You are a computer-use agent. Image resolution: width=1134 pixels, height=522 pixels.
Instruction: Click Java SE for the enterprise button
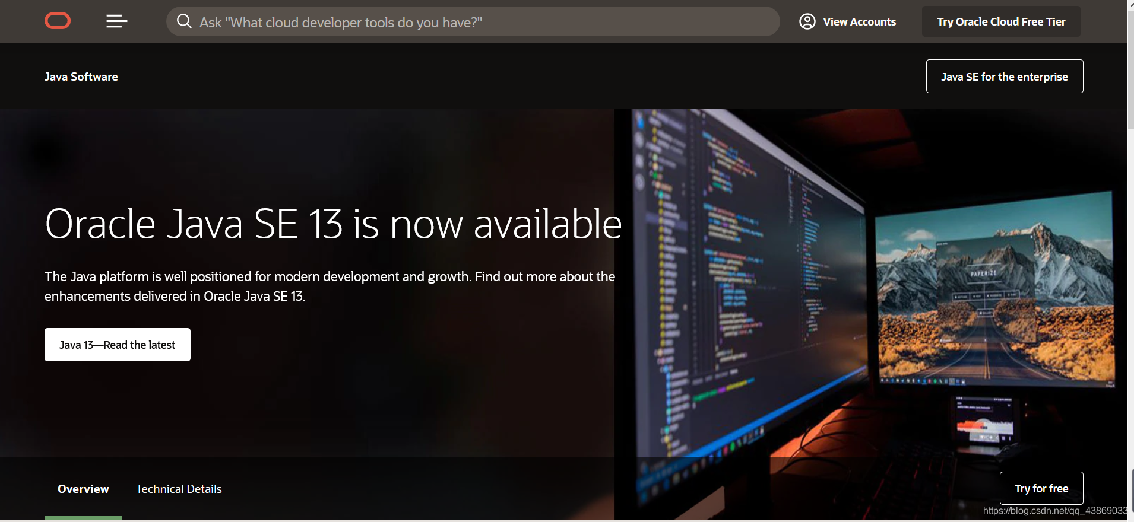tap(1005, 77)
